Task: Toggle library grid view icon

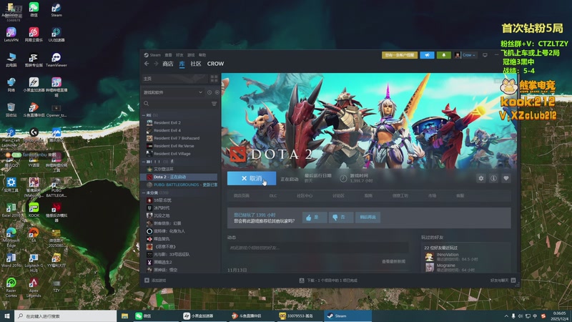Action: (214, 79)
